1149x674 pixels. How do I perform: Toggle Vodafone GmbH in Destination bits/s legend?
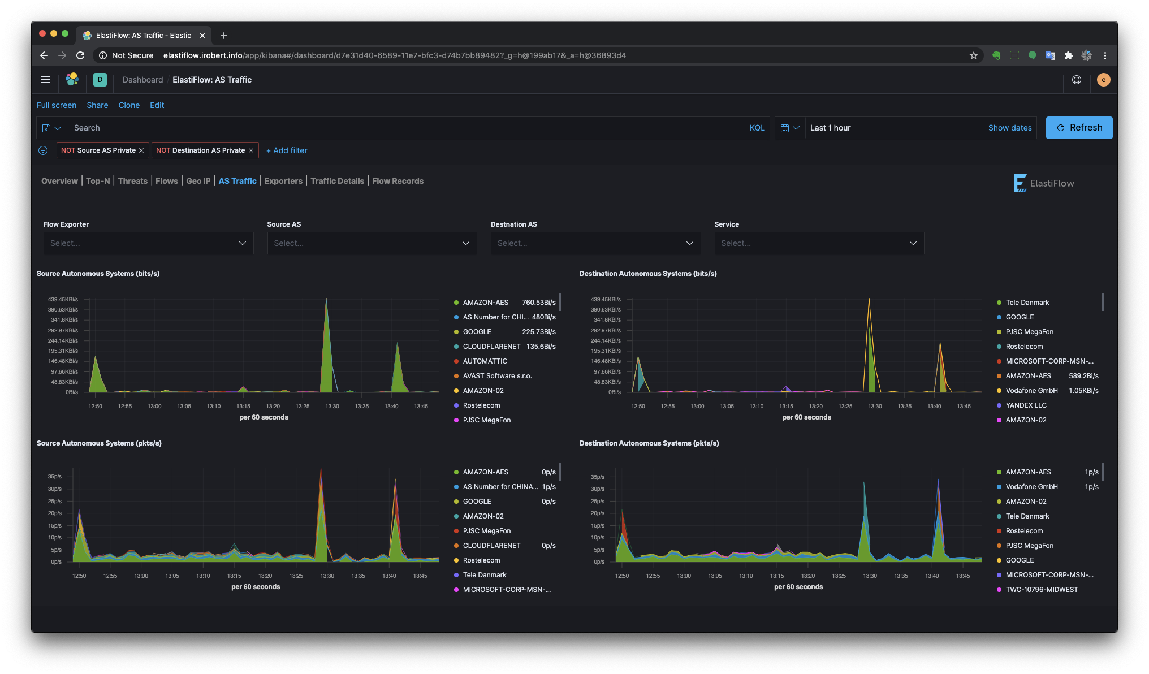click(x=1031, y=391)
